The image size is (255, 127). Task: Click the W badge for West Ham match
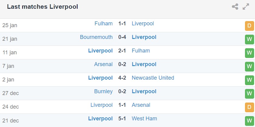pos(249,121)
